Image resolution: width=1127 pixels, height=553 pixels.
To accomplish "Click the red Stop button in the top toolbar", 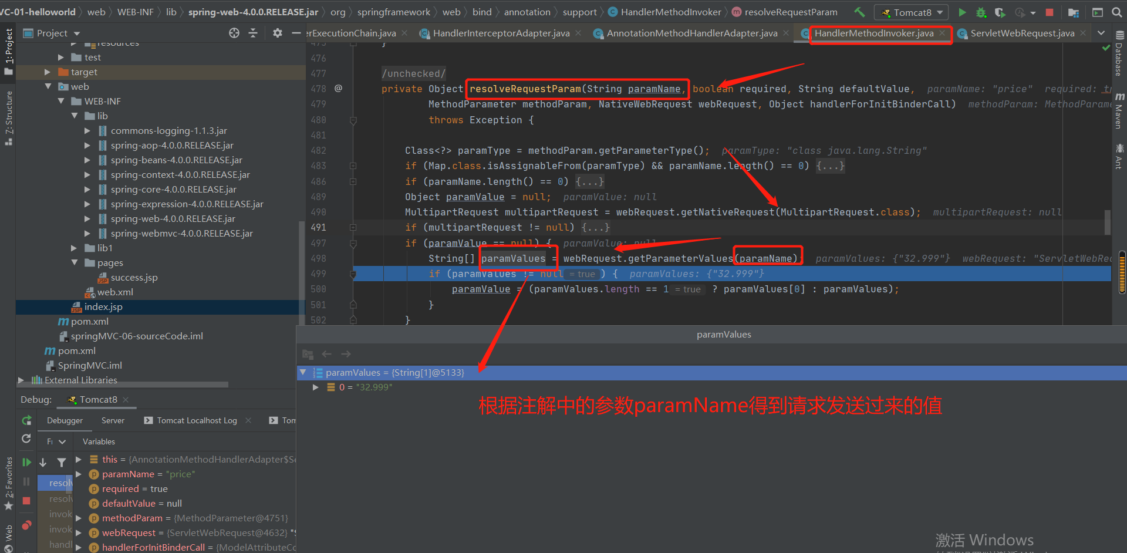I will [1050, 12].
